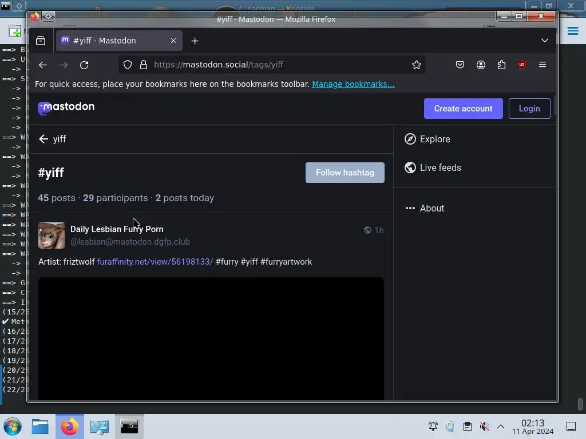Open Firefox account icon
This screenshot has height=439, width=586.
click(x=481, y=65)
